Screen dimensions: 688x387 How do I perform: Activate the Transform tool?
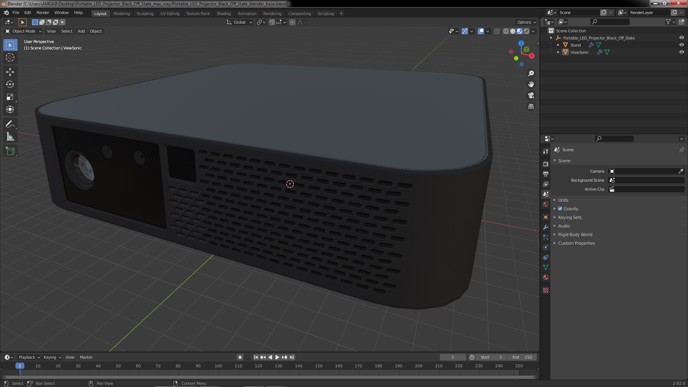pyautogui.click(x=10, y=109)
